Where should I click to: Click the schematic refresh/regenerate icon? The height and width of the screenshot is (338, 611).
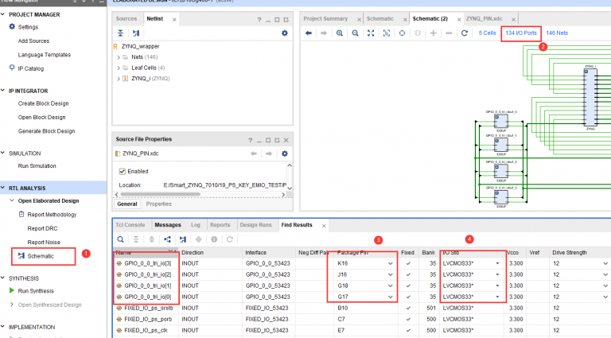[x=464, y=33]
